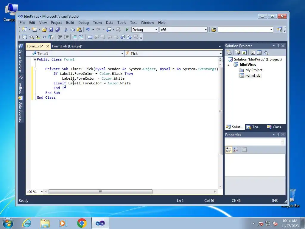Screen dimensions: 305x229
Task: Pin toggle for the Solution Explorer panel
Action: (278, 46)
